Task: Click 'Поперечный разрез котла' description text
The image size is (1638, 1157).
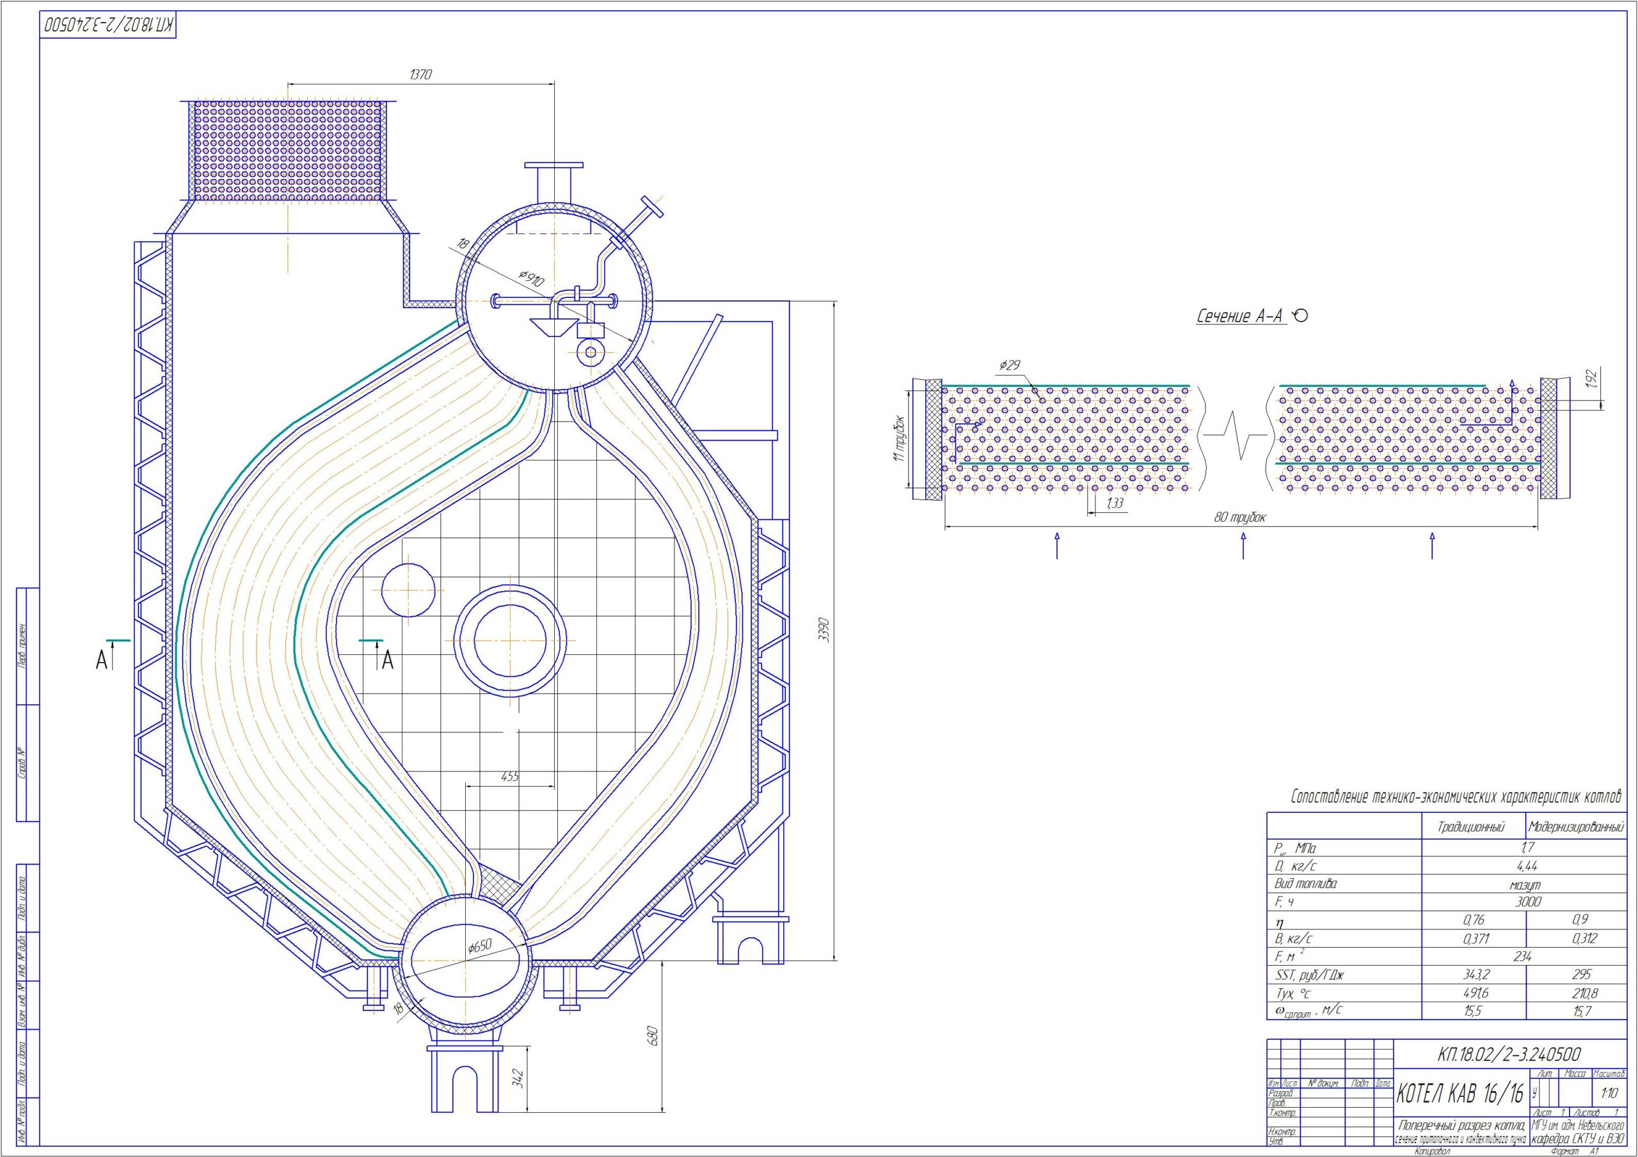Action: pos(1461,1126)
